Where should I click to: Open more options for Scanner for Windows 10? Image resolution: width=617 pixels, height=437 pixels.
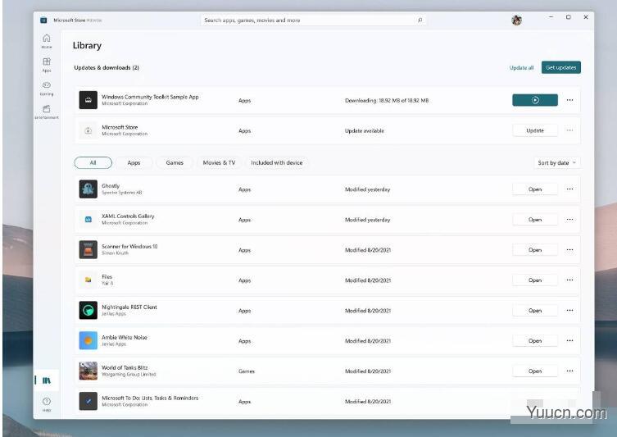569,249
